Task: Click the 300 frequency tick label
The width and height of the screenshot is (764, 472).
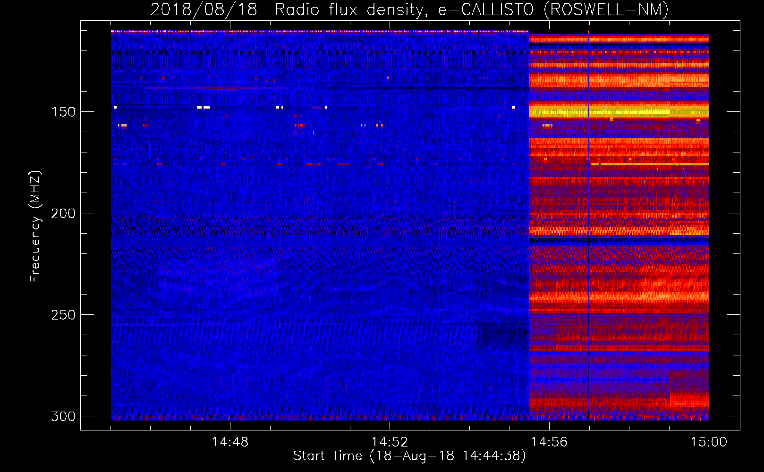Action: (x=63, y=416)
